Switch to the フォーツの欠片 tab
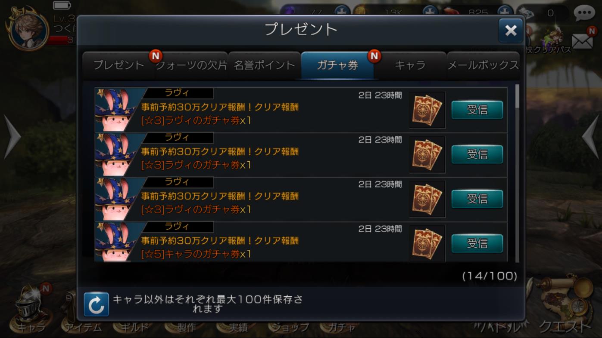Screen dimensions: 602x338 point(191,65)
